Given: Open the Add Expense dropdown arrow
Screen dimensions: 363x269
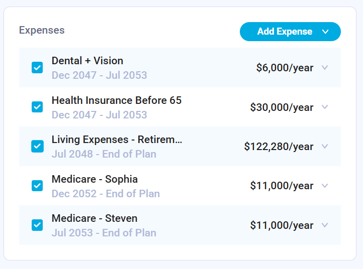Looking at the screenshot, I should click(x=325, y=32).
